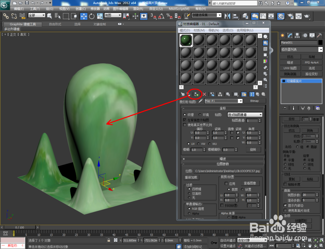This screenshot has width=325, height=249.
Task: Select the 纹理 radio button
Action: pos(185,114)
